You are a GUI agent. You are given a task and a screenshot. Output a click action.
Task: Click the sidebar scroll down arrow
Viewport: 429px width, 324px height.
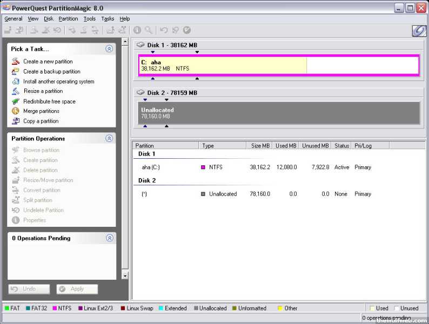[x=125, y=275]
